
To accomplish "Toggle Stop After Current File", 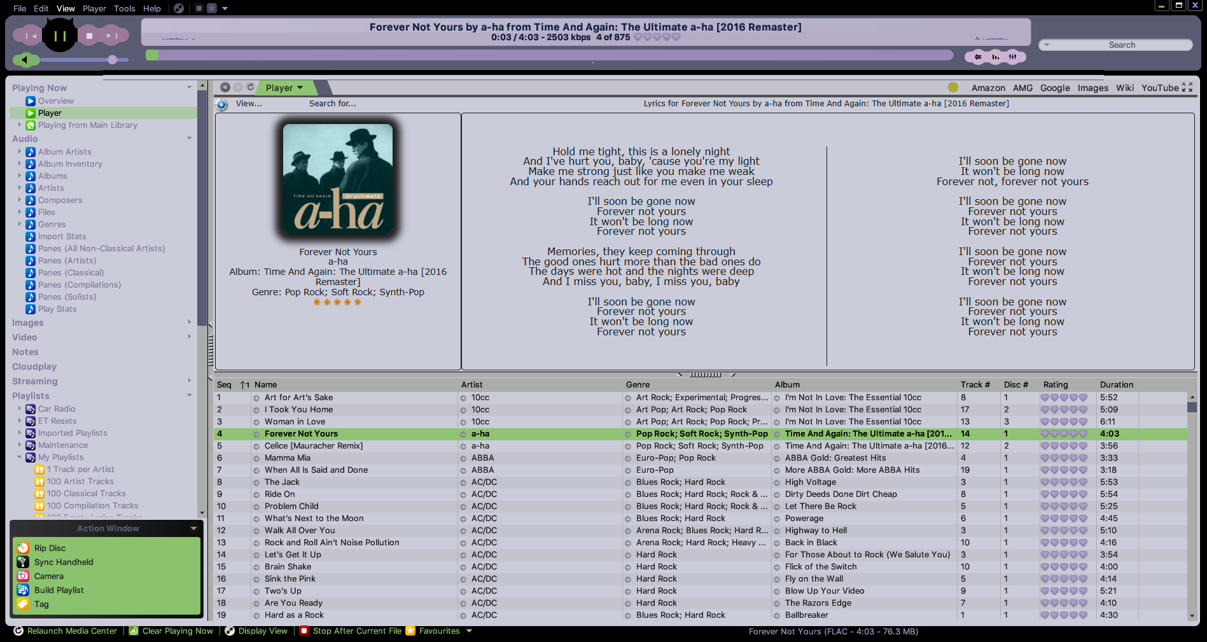I will click(x=351, y=631).
